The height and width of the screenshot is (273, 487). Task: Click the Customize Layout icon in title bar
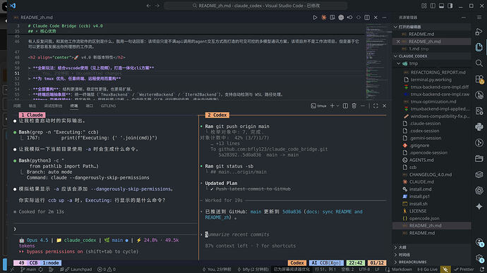click(424, 6)
